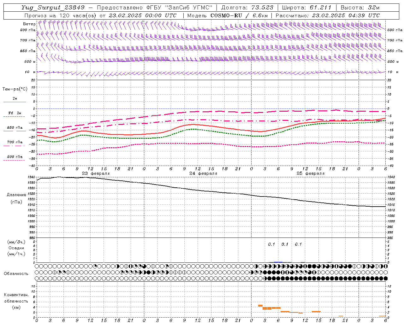Click the 'Модель COSMO-RU / 6.6км' label
The image size is (404, 323).
[x=228, y=15]
